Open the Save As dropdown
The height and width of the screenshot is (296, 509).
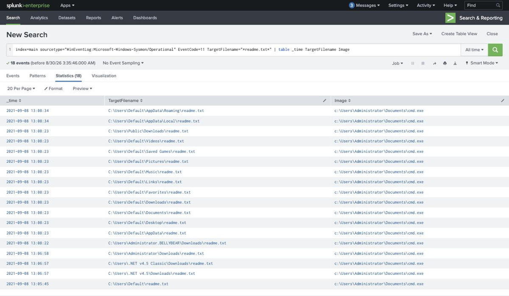click(x=422, y=34)
